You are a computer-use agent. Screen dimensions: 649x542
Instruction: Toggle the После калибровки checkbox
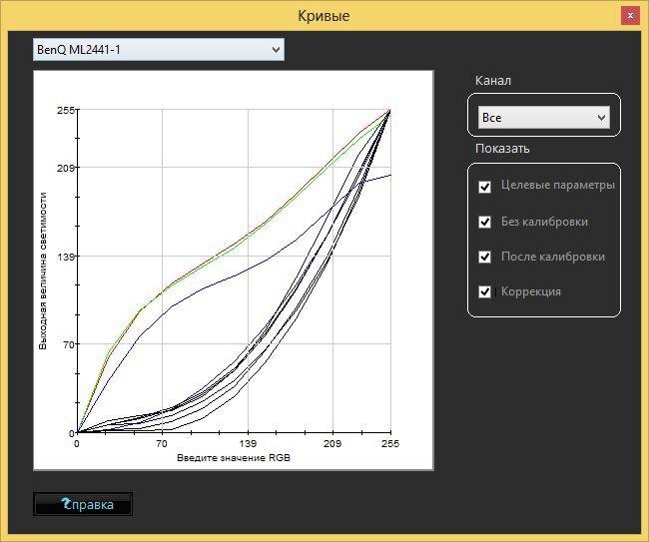(484, 257)
